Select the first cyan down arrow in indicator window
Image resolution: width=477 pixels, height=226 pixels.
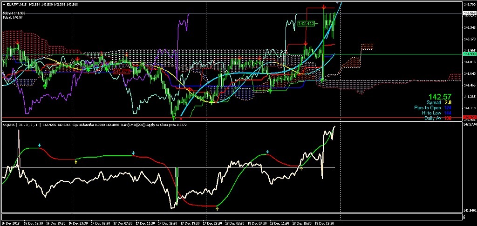coord(40,145)
